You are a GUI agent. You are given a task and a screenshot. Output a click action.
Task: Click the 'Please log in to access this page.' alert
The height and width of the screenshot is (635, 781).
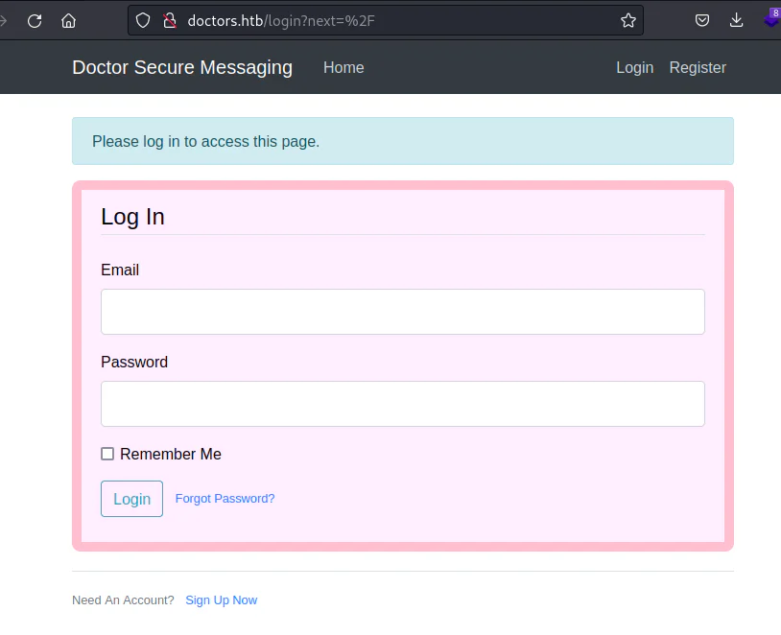[x=402, y=141]
